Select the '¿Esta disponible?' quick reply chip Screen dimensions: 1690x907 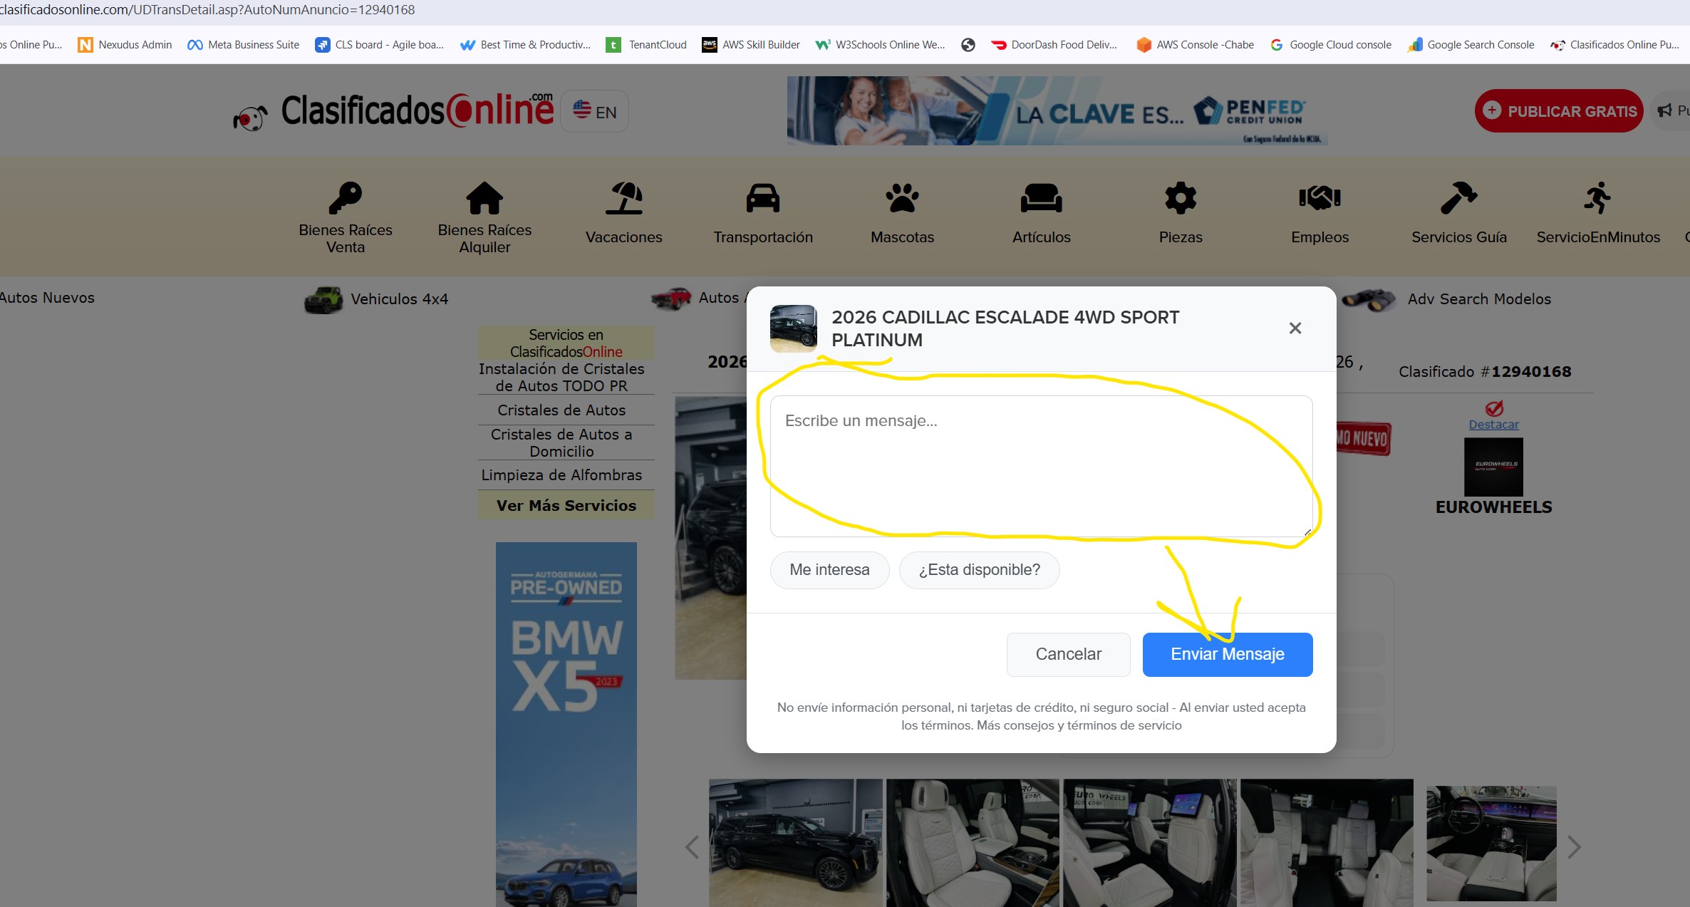[x=979, y=570]
